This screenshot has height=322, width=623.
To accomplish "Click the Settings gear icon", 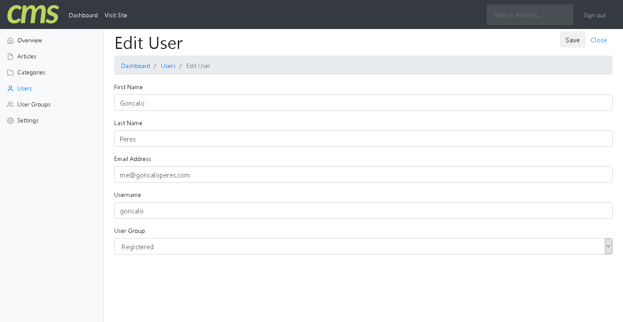I will click(x=10, y=121).
